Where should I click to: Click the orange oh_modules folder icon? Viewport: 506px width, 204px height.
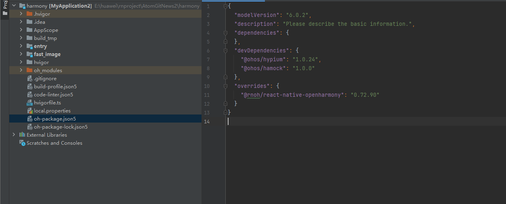coord(29,71)
